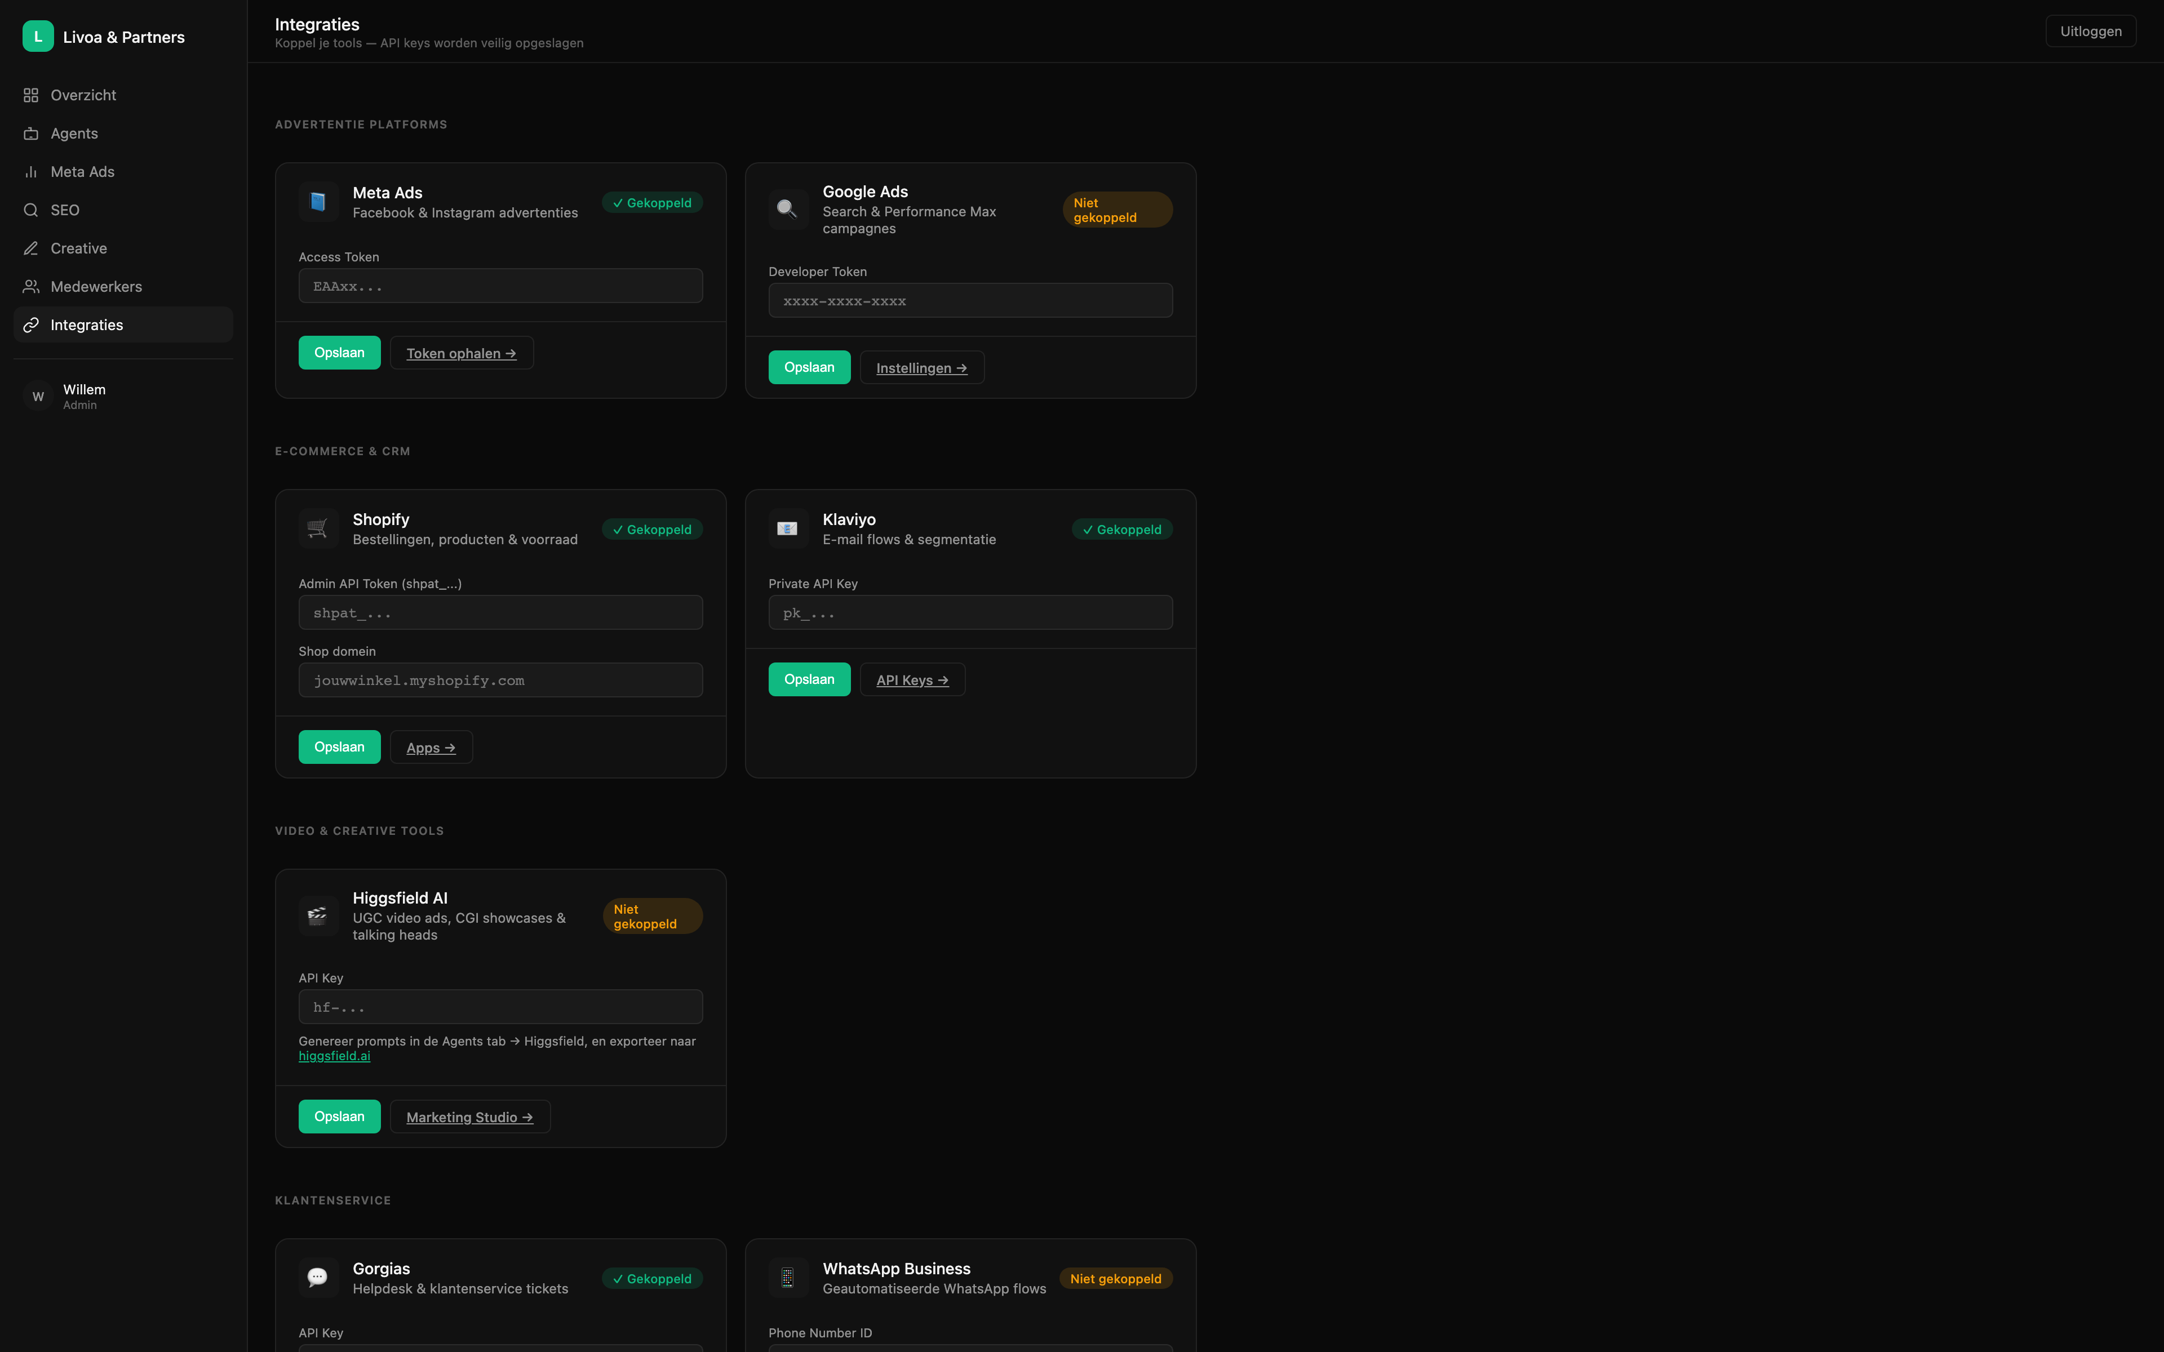Open Meta Ads from the sidebar
The height and width of the screenshot is (1352, 2164).
coord(123,172)
